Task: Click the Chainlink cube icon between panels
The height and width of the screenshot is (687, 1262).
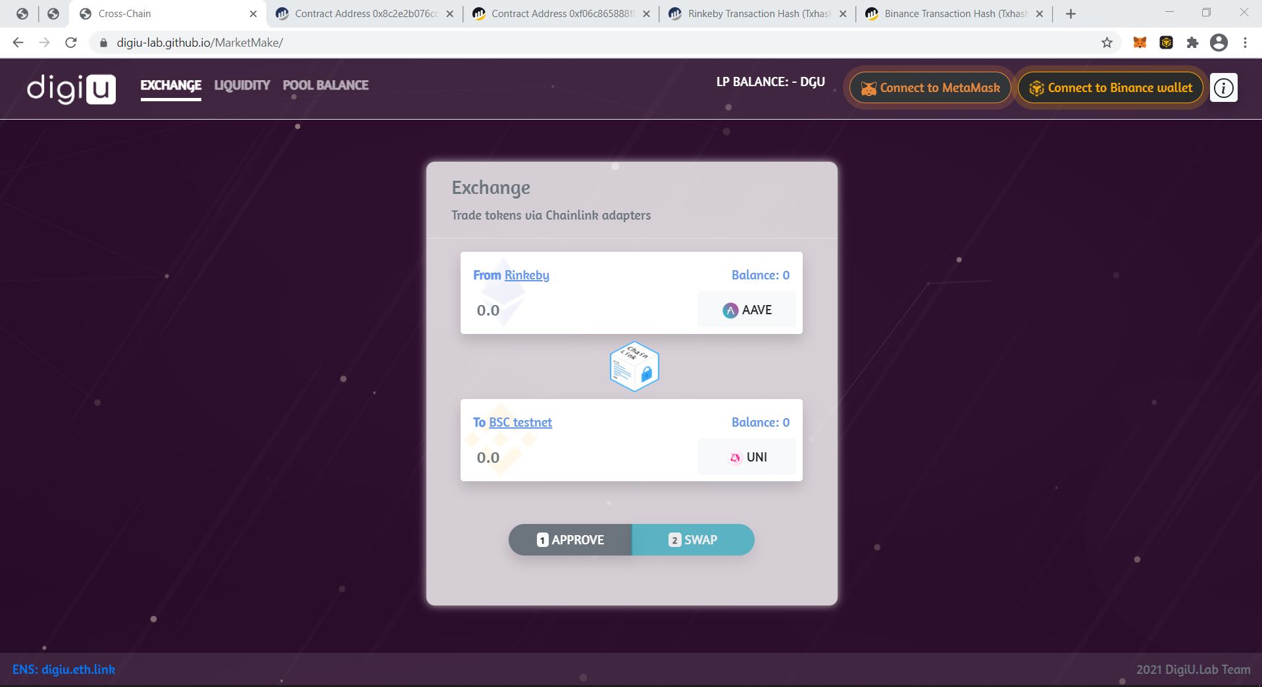Action: (x=634, y=367)
